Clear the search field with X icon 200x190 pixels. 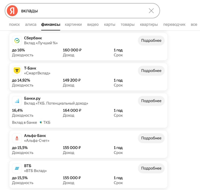[x=151, y=11]
